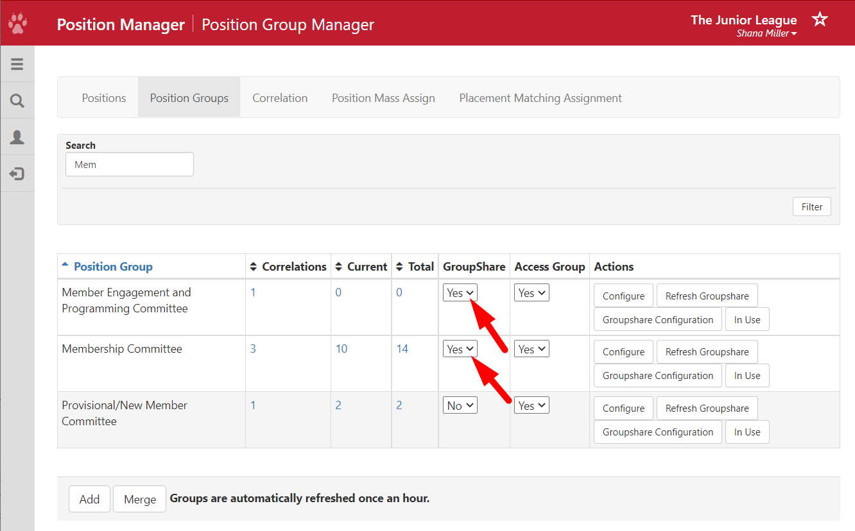Open the hamburger menu in sidebar

point(17,64)
